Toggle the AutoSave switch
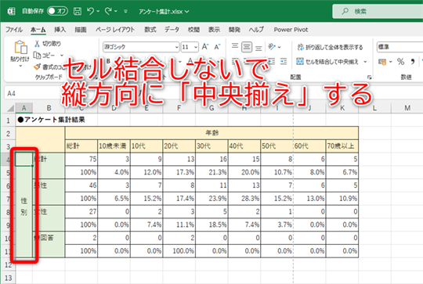Viewport: 423px width, 284px height. click(x=57, y=11)
